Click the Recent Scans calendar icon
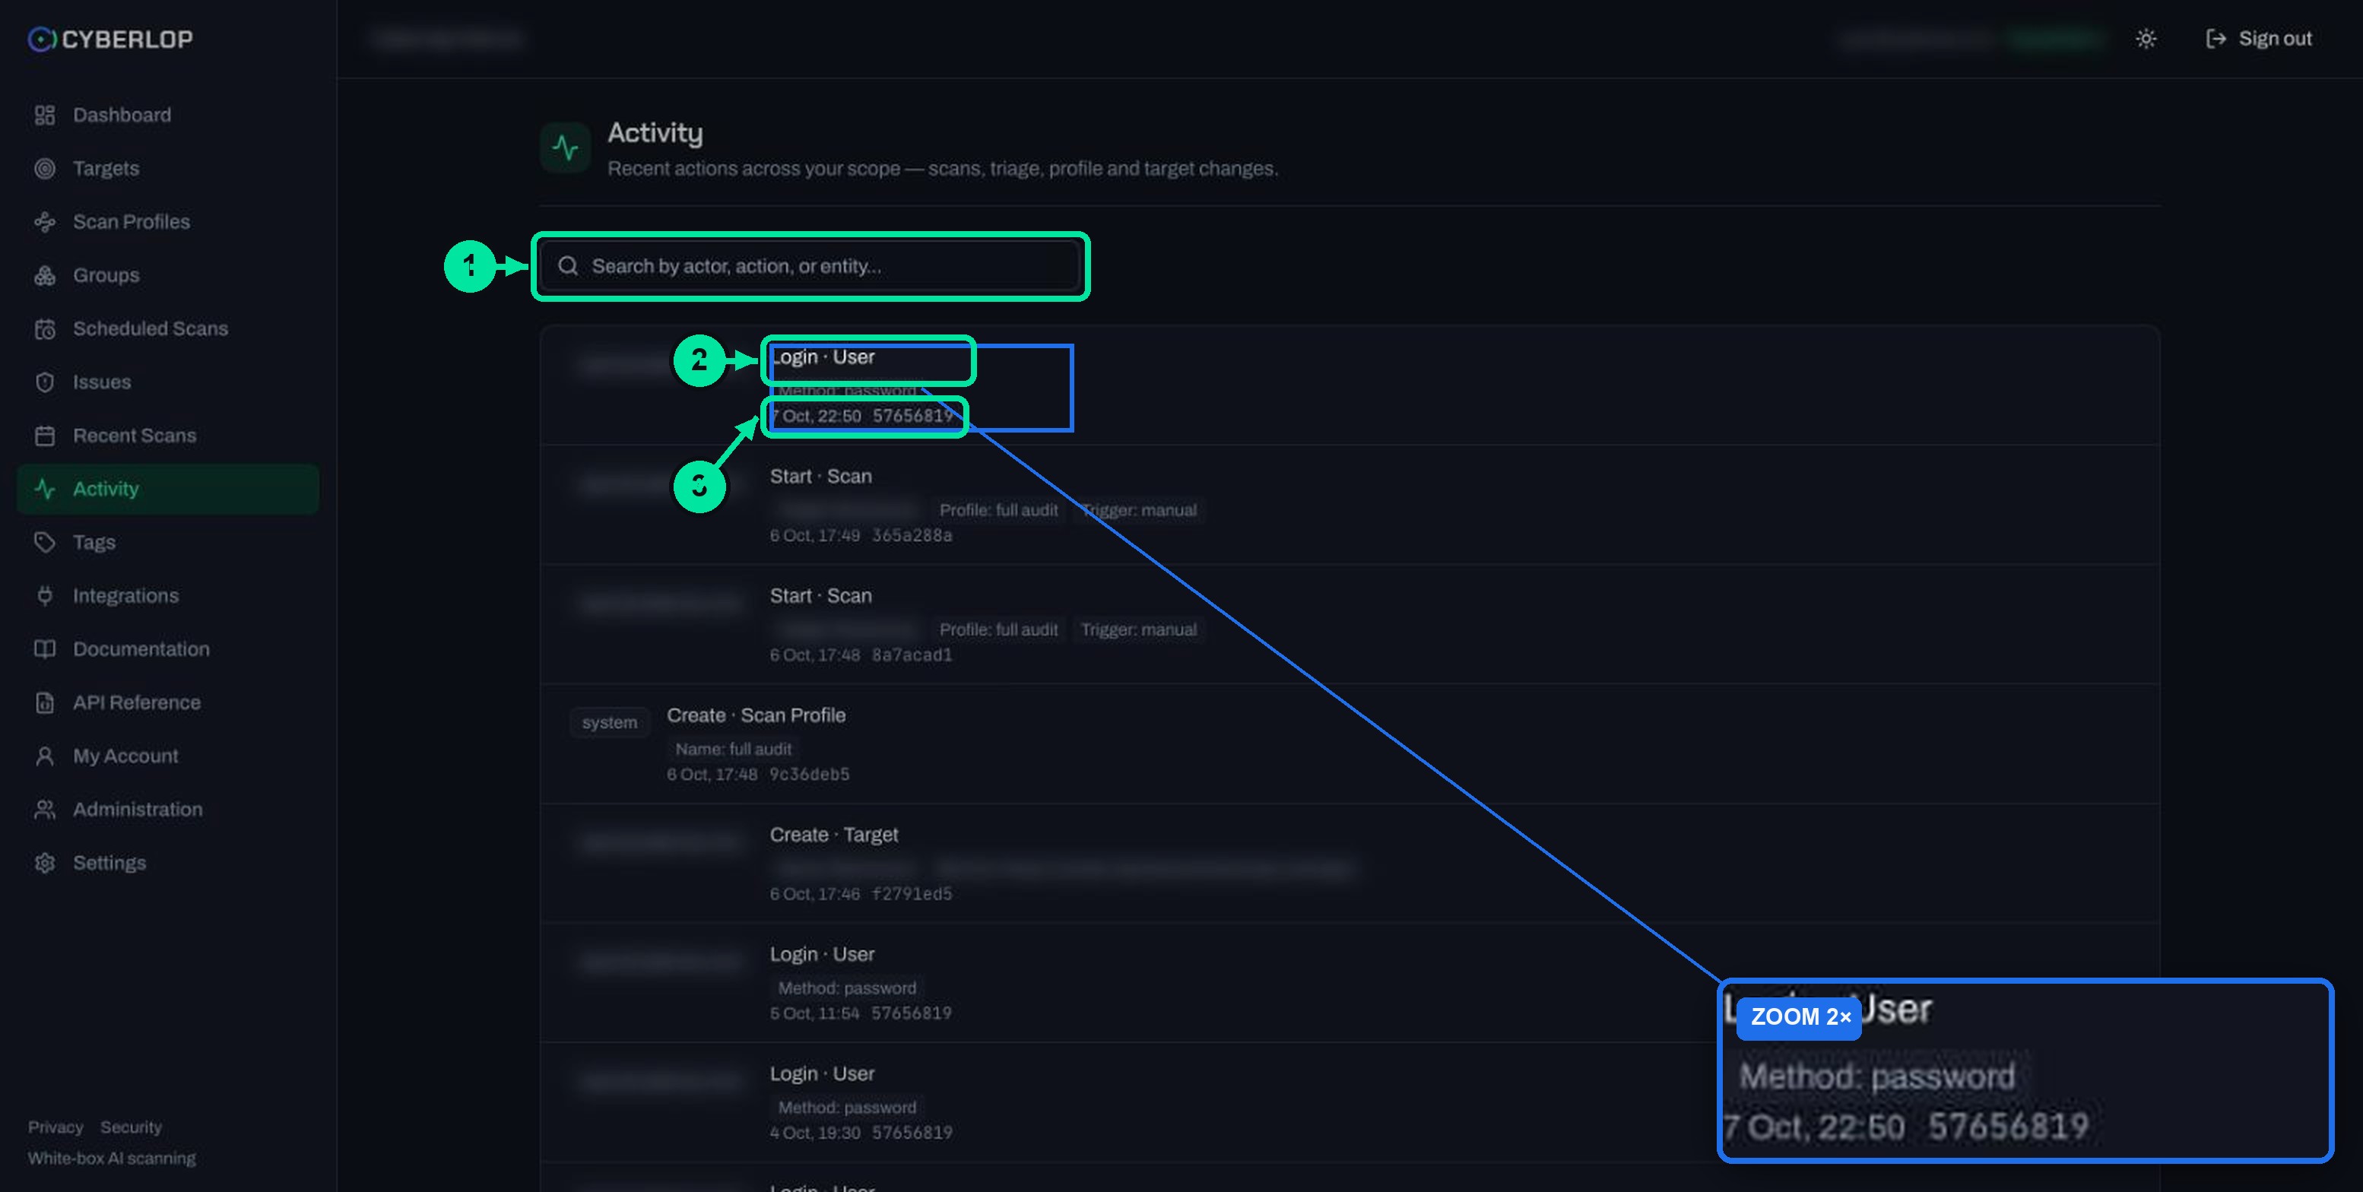The image size is (2363, 1192). tap(45, 436)
